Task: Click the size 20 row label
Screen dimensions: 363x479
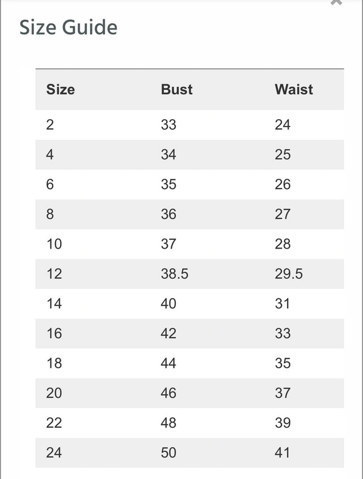Action: point(54,393)
